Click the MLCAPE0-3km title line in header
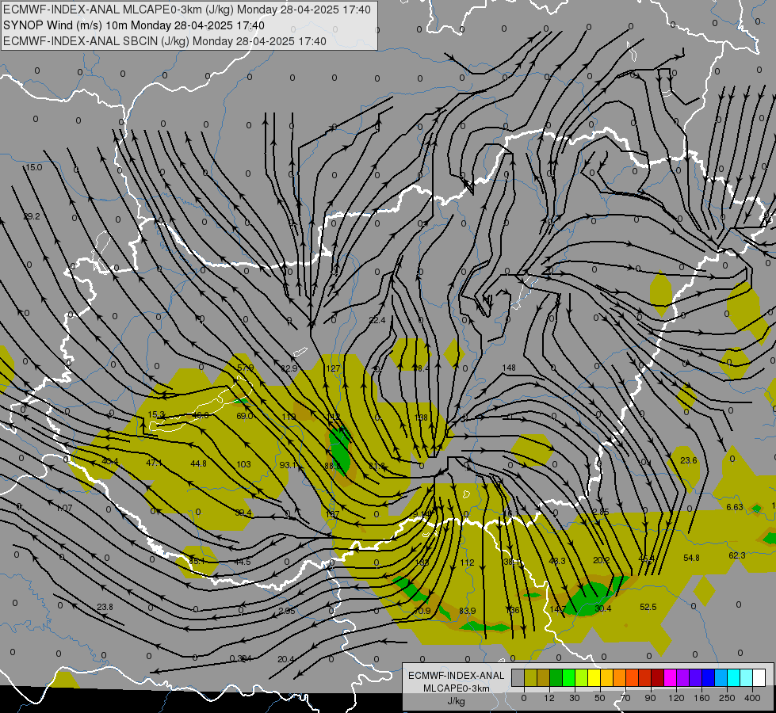The width and height of the screenshot is (776, 713). click(186, 10)
